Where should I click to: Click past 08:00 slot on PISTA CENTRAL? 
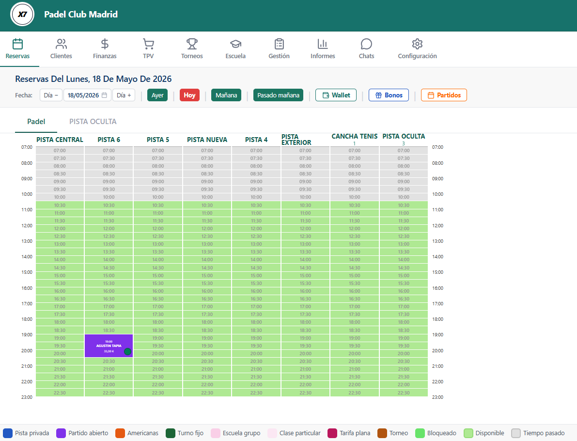60,166
